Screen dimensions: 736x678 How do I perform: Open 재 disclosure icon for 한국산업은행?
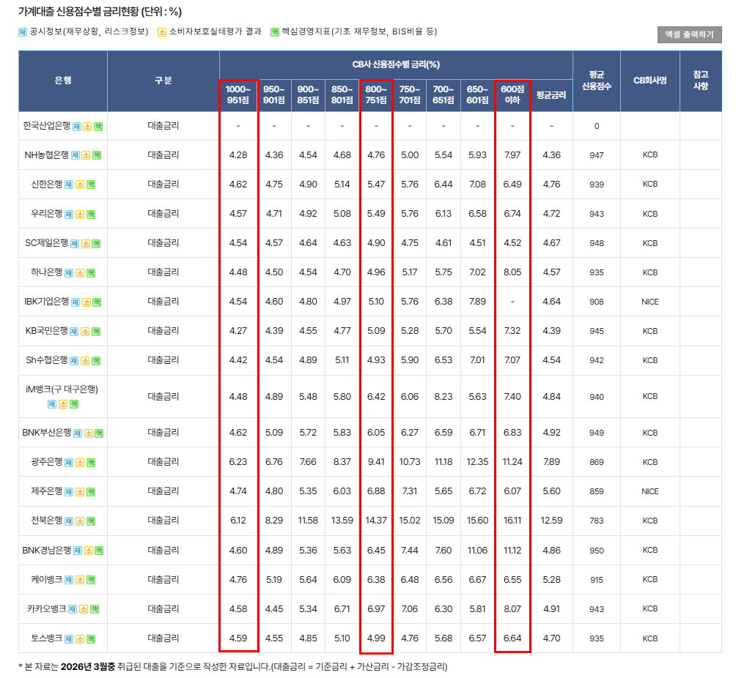[x=76, y=126]
